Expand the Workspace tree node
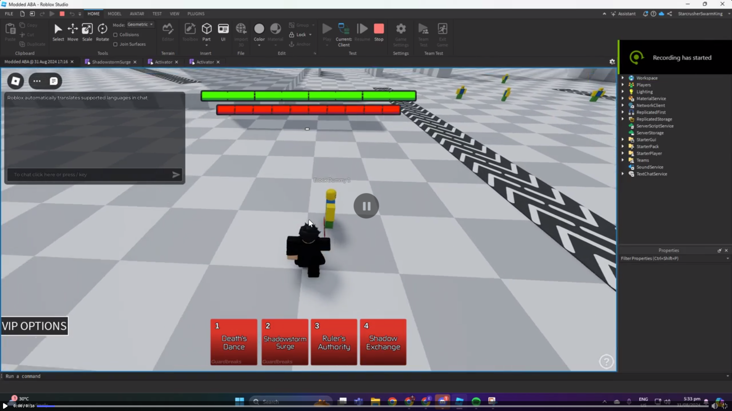The height and width of the screenshot is (411, 732). coord(623,78)
